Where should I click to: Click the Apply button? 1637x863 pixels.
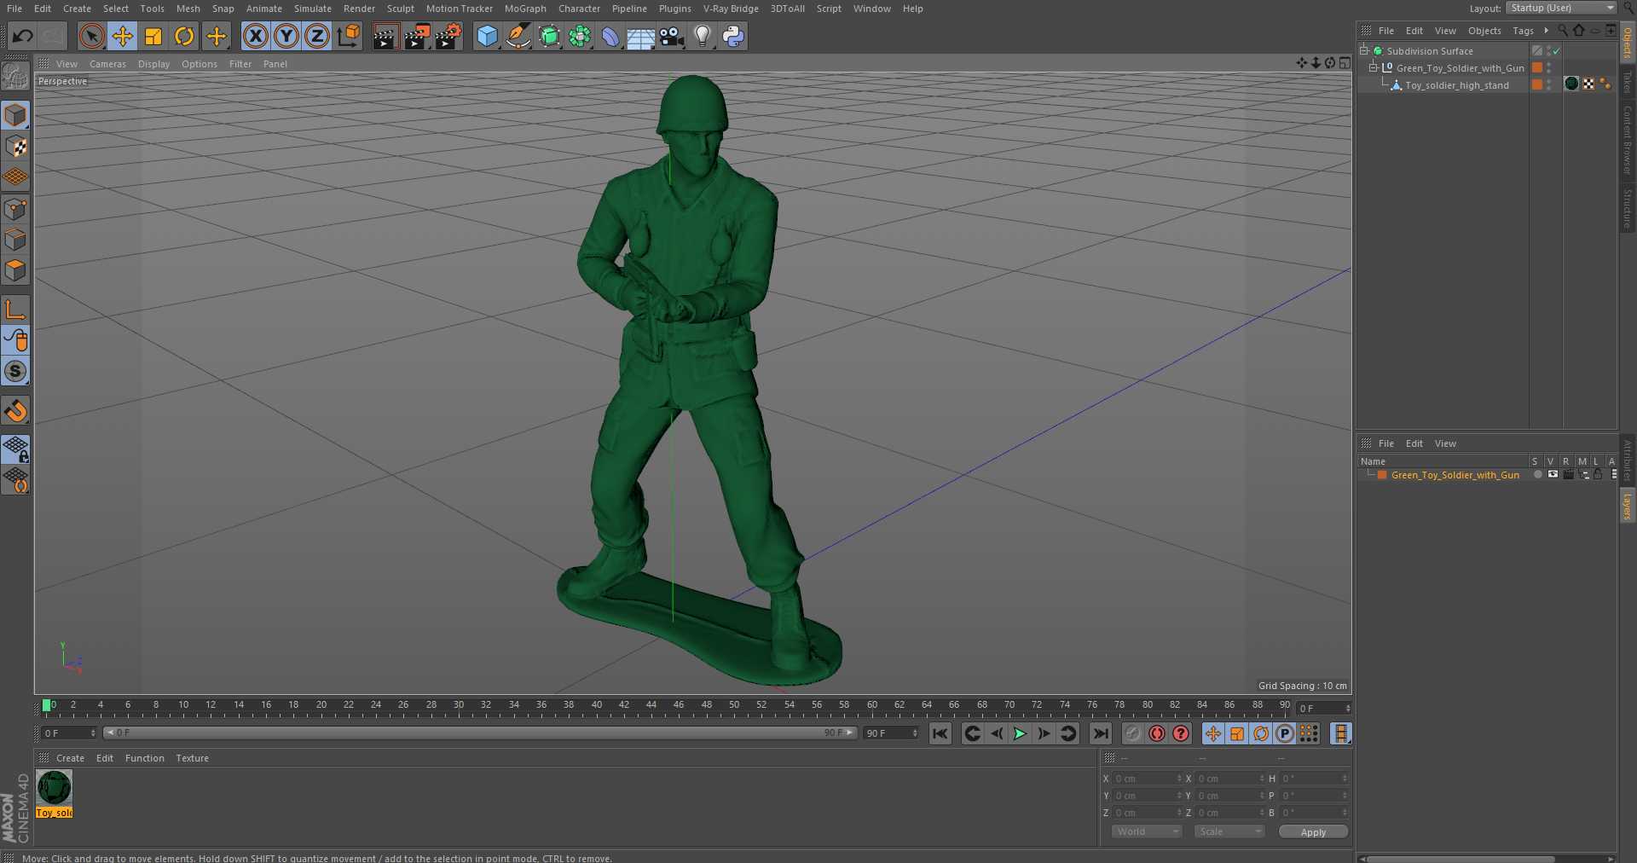pos(1313,831)
